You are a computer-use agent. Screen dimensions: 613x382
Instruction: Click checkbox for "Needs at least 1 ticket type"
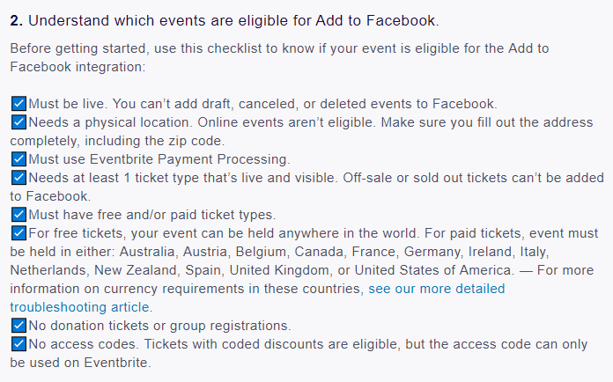coord(18,178)
